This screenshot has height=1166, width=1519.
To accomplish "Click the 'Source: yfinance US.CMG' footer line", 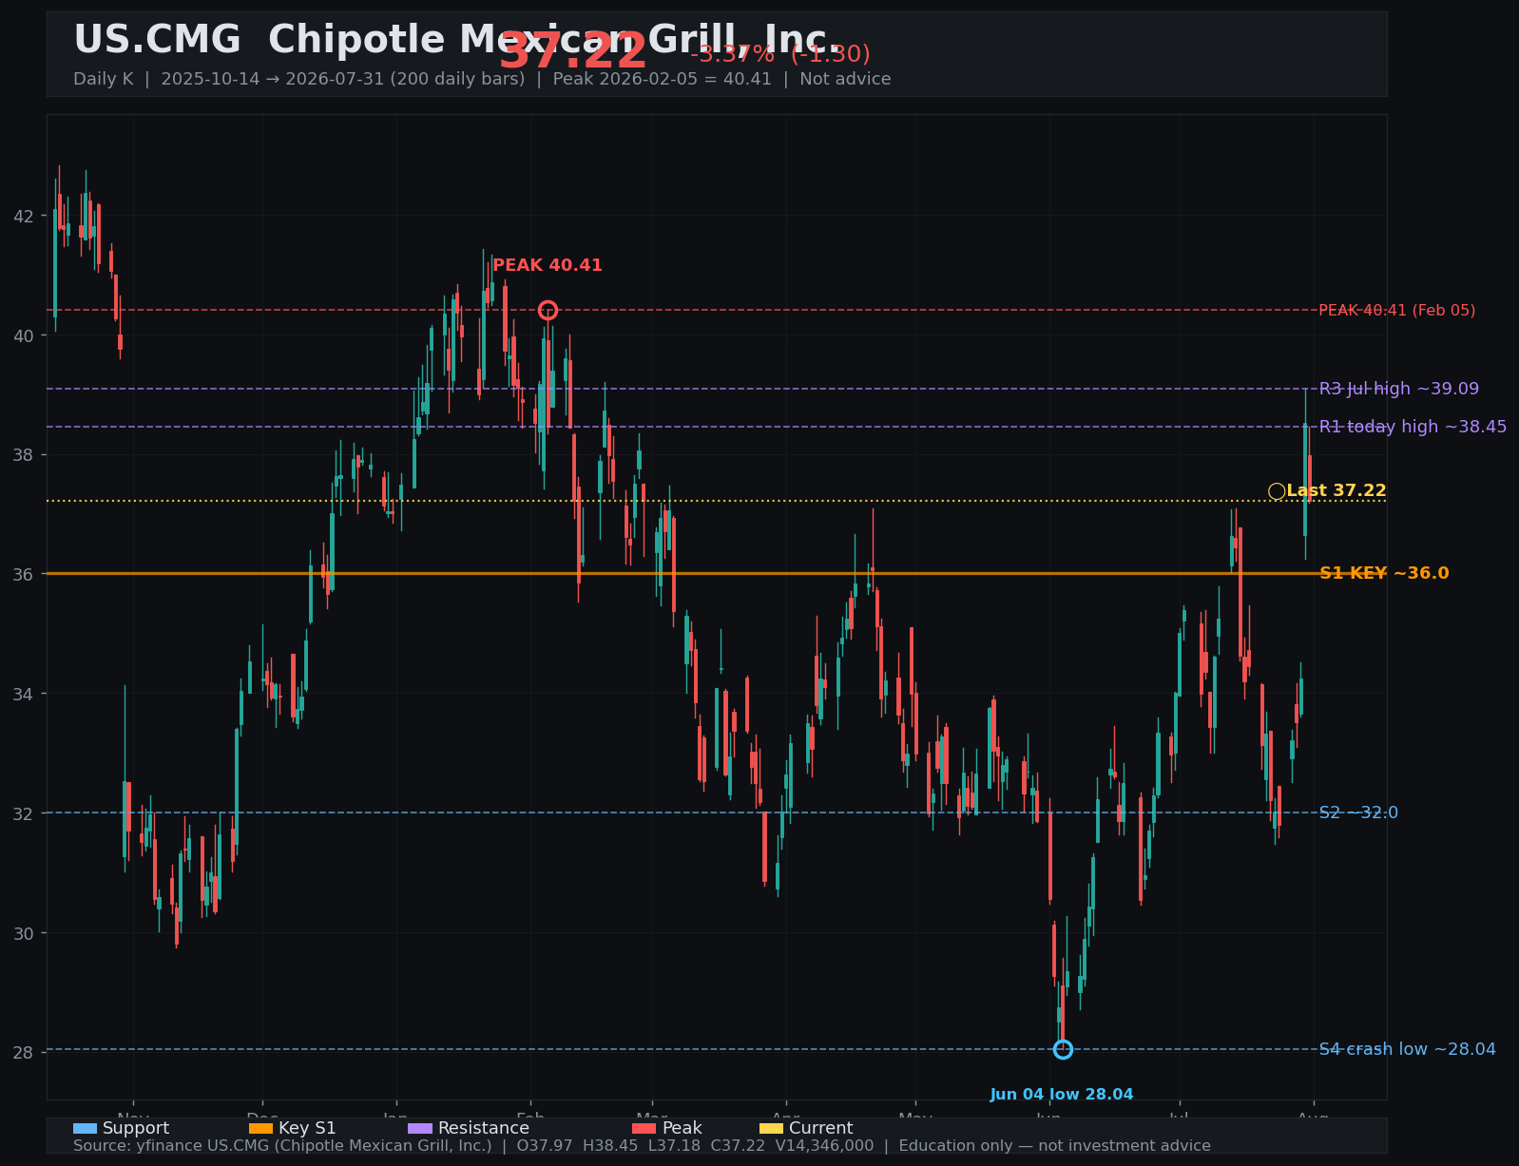I will 643,1146.
